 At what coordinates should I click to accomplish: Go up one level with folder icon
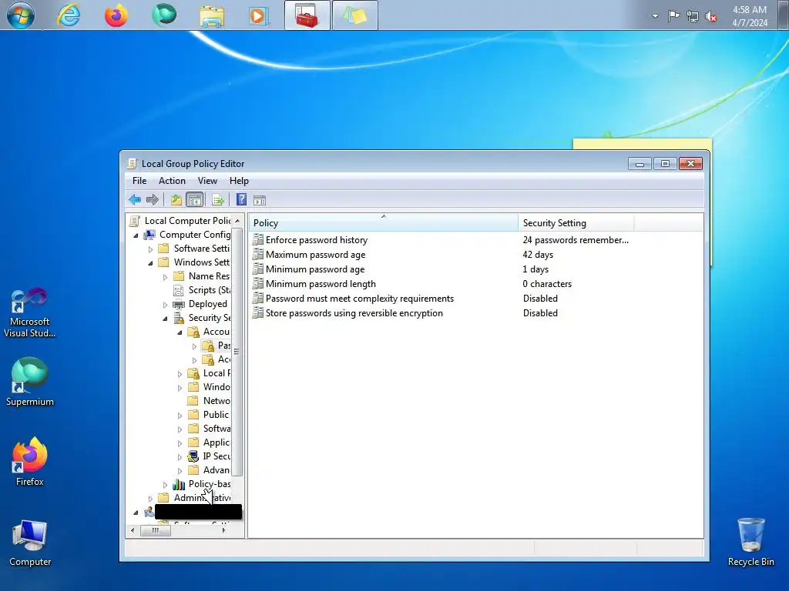(x=176, y=200)
